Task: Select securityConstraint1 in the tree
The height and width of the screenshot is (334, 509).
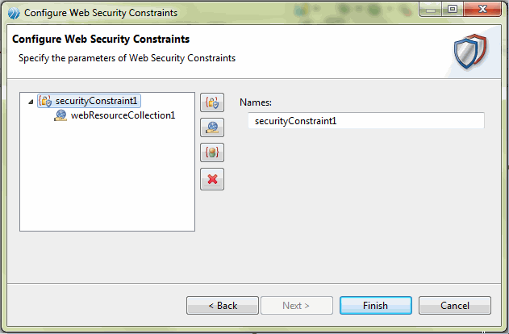Action: [x=97, y=101]
